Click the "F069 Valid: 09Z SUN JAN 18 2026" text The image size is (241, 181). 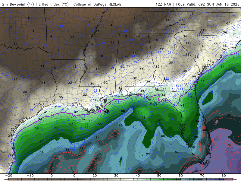pyautogui.click(x=208, y=4)
